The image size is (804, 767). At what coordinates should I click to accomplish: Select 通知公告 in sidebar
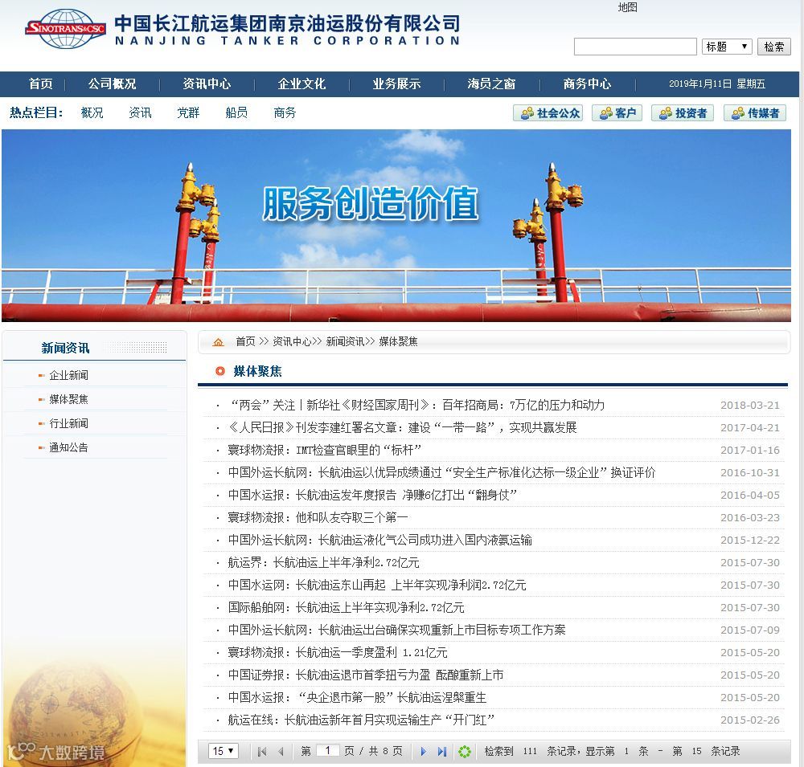pyautogui.click(x=68, y=447)
